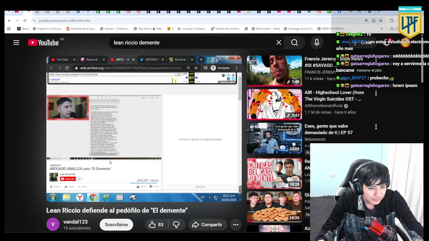429x241 pixels.
Task: Open the "Argentina vs Francia" bookmark
Action: point(47,28)
